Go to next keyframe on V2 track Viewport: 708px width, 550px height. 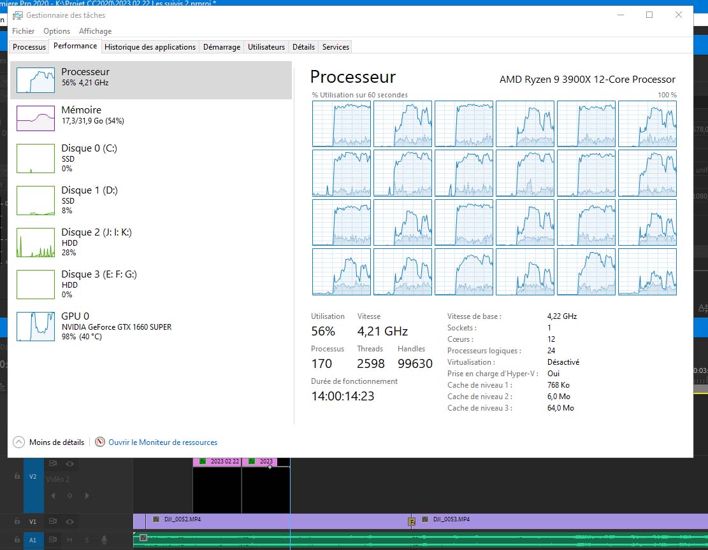(x=87, y=495)
